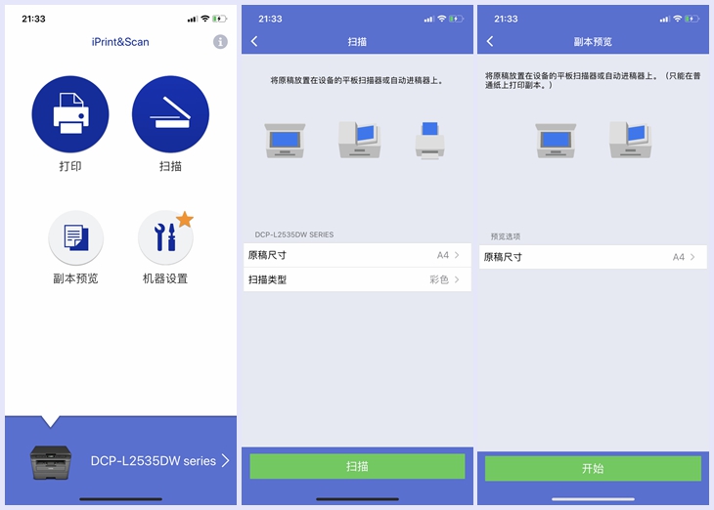Open Copy Preview (副本预览) icon
714x510 pixels.
[x=75, y=237]
